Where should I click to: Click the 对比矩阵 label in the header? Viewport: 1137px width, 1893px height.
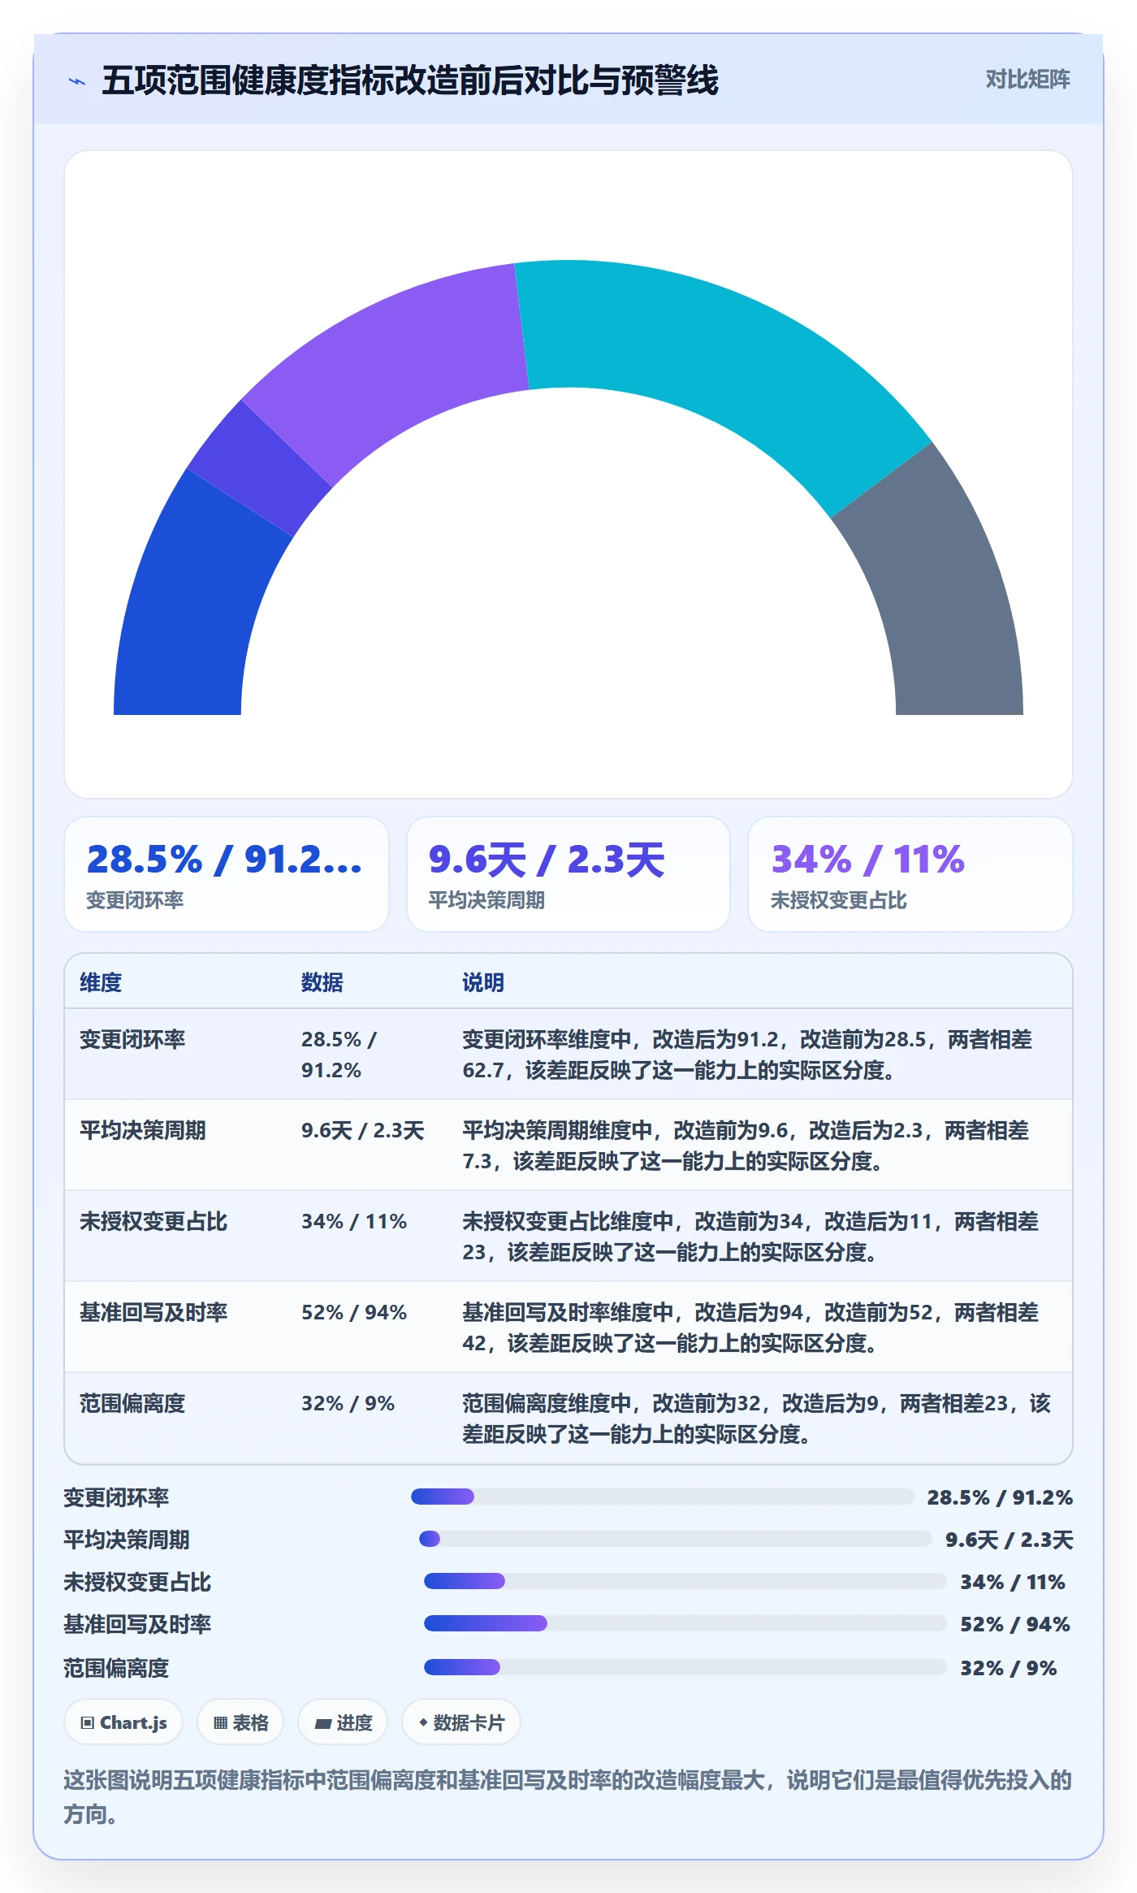pos(1027,80)
